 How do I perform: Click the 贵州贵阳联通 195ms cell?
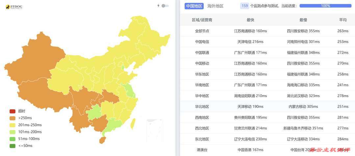[250, 117]
